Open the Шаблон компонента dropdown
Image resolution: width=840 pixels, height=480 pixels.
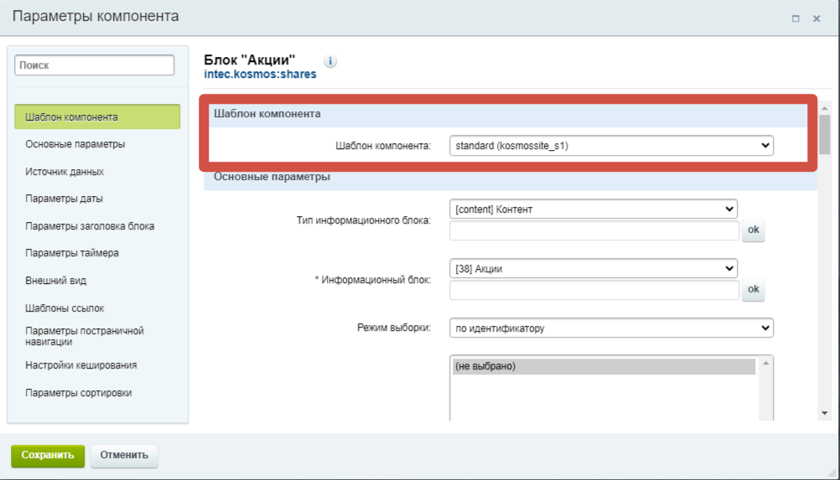pos(611,146)
